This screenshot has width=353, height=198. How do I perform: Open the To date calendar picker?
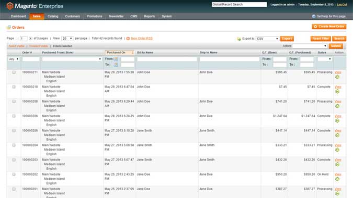116,65
